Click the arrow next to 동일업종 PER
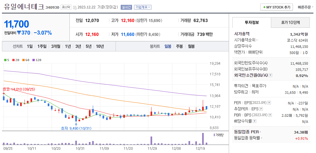 [x=260, y=132]
